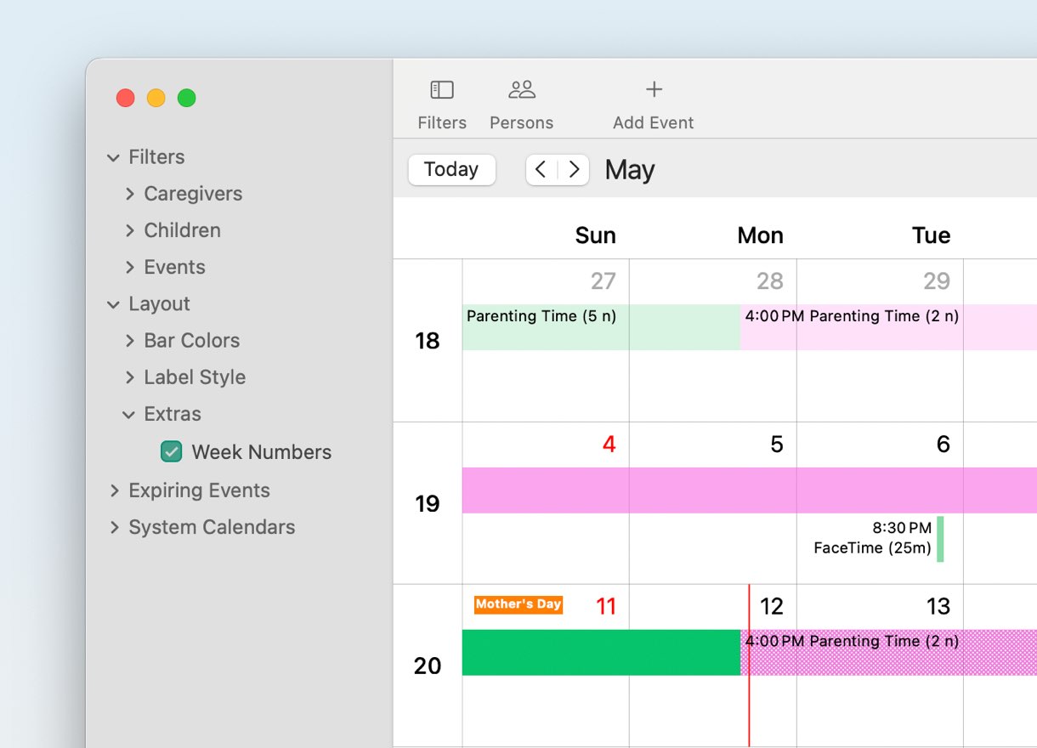Select the Children sidebar row
Image resolution: width=1037 pixels, height=748 pixels.
182,230
